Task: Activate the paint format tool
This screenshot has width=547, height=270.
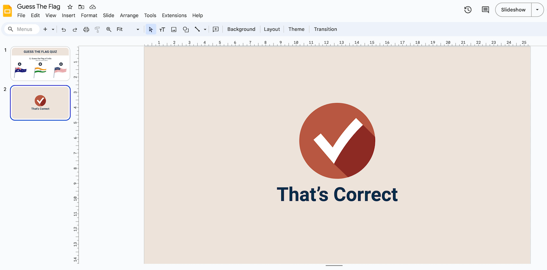Action: [97, 30]
